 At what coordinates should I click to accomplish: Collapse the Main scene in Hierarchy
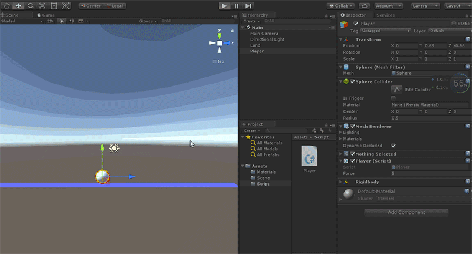[x=242, y=27]
